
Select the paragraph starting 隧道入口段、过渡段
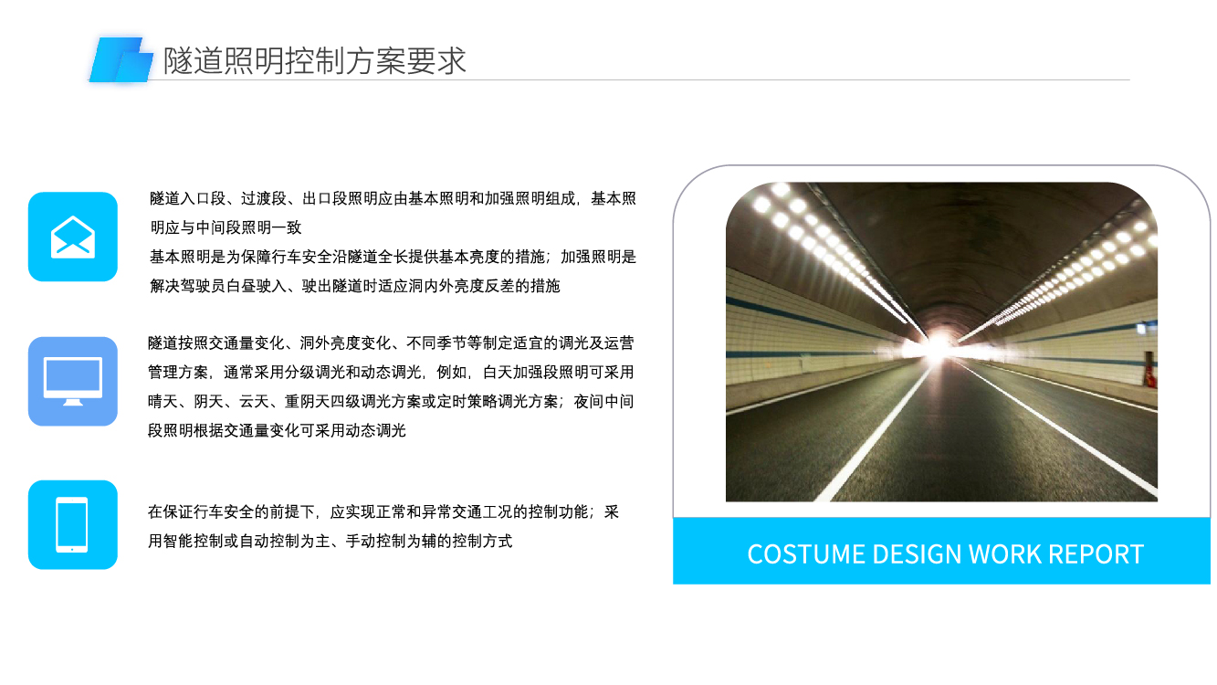tap(393, 213)
